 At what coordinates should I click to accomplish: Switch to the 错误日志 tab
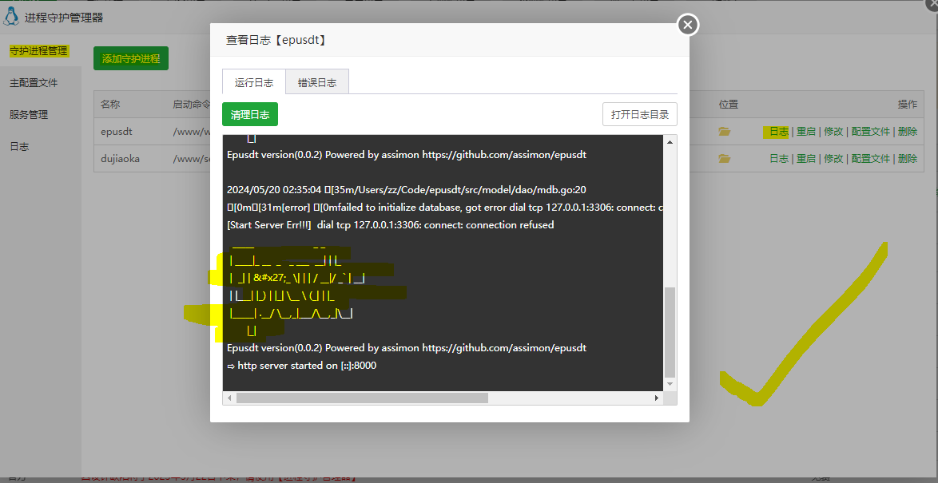[317, 82]
